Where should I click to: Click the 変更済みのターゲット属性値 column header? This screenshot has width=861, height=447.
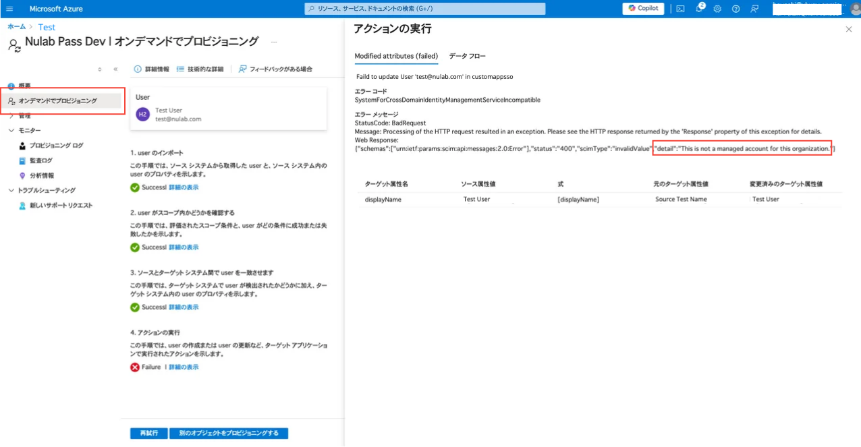(786, 184)
